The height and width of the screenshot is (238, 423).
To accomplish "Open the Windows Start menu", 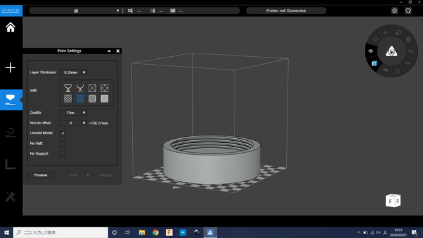I will [7, 232].
